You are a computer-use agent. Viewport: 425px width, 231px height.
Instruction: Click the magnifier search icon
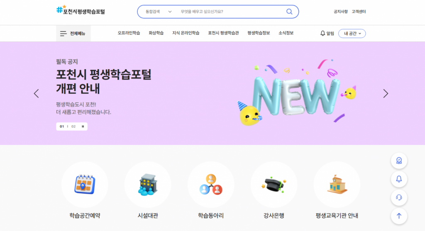[289, 12]
